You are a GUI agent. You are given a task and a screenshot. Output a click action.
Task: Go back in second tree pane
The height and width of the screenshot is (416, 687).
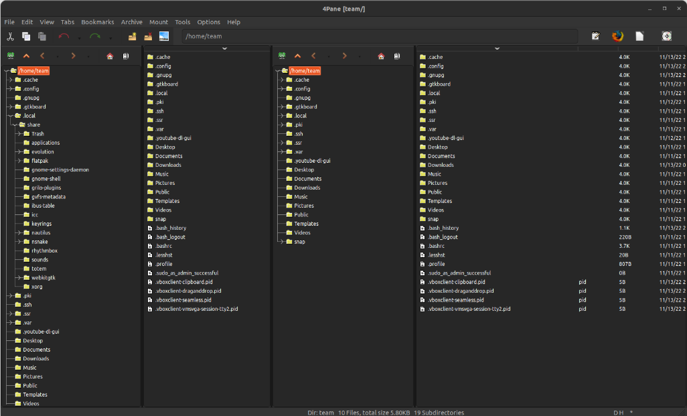point(313,56)
